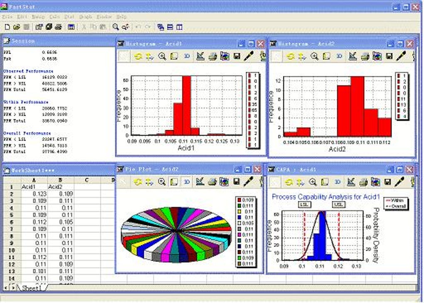
Task: Open the Graph menu
Action: [x=86, y=17]
